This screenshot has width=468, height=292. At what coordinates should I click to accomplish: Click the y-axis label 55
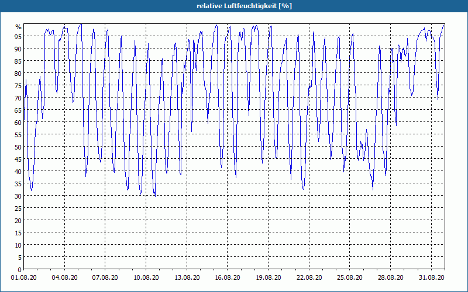click(x=18, y=135)
